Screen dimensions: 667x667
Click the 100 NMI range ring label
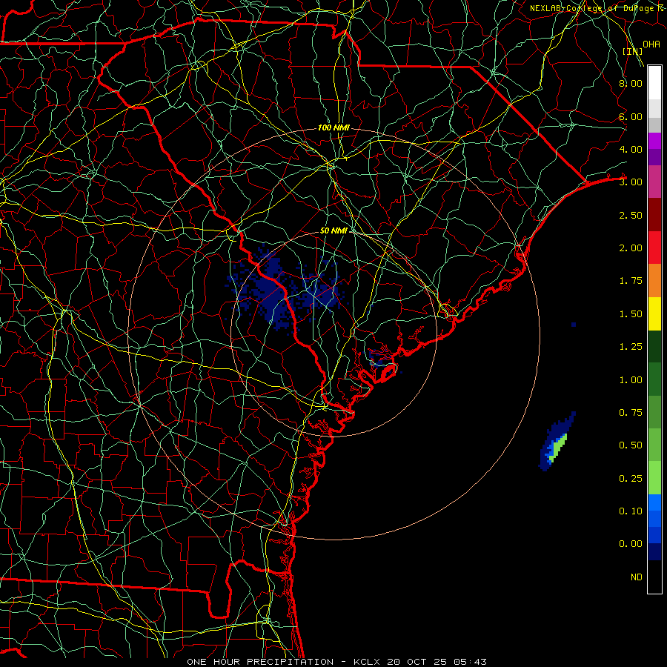coord(333,127)
